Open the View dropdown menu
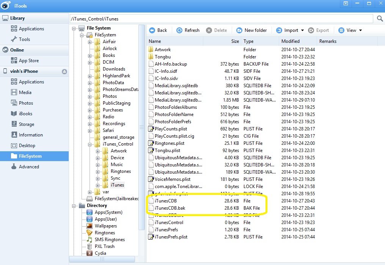Image resolution: width=385 pixels, height=265 pixels. pos(350,30)
